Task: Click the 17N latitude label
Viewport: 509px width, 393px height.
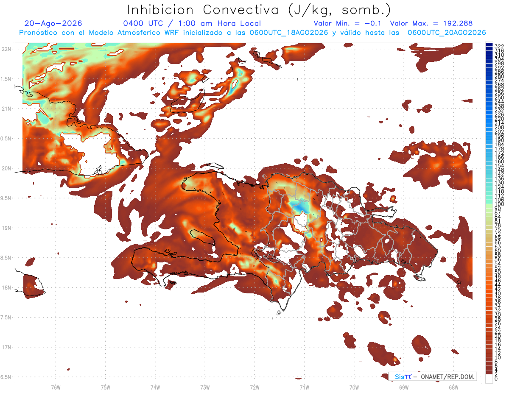Action: [6, 347]
